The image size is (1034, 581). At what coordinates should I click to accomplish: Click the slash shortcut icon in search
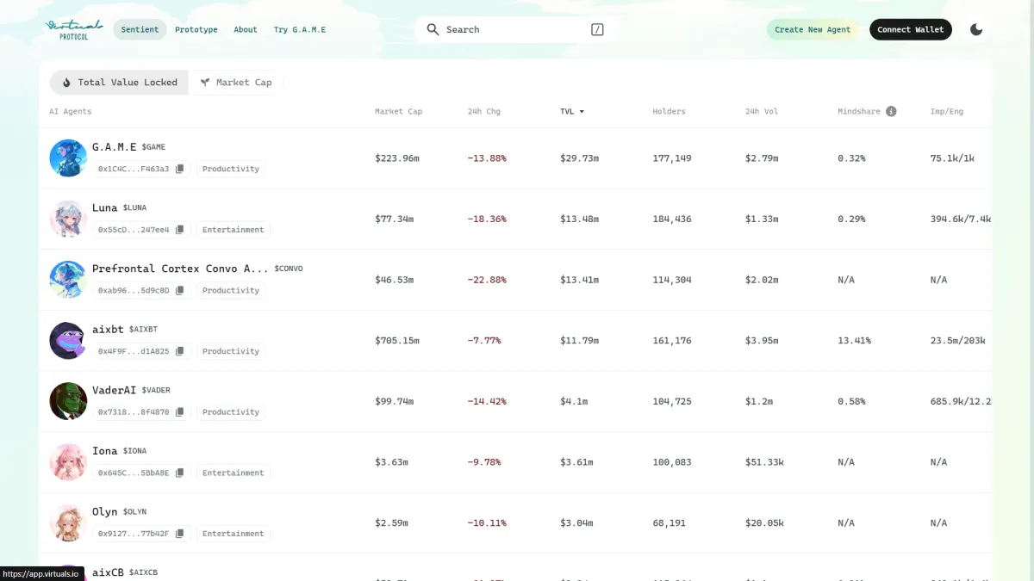(597, 29)
